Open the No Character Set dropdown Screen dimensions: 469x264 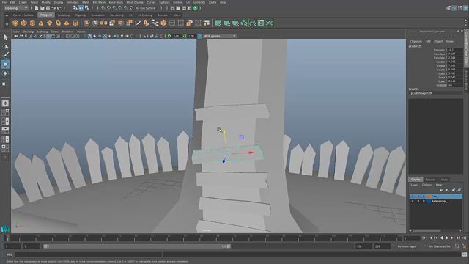tap(440, 246)
